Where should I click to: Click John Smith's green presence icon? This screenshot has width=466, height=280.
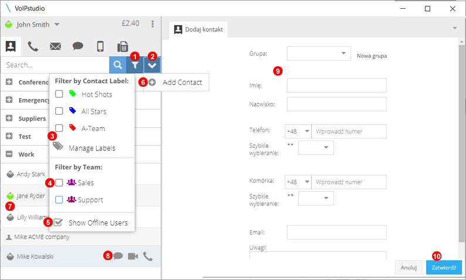pyautogui.click(x=9, y=25)
